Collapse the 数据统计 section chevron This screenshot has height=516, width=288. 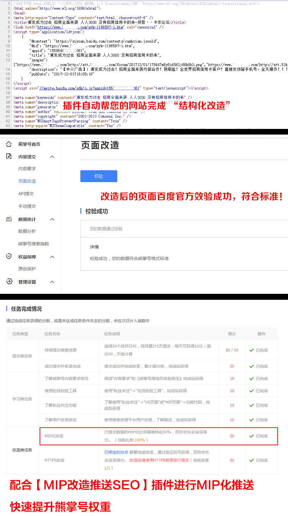(52, 219)
